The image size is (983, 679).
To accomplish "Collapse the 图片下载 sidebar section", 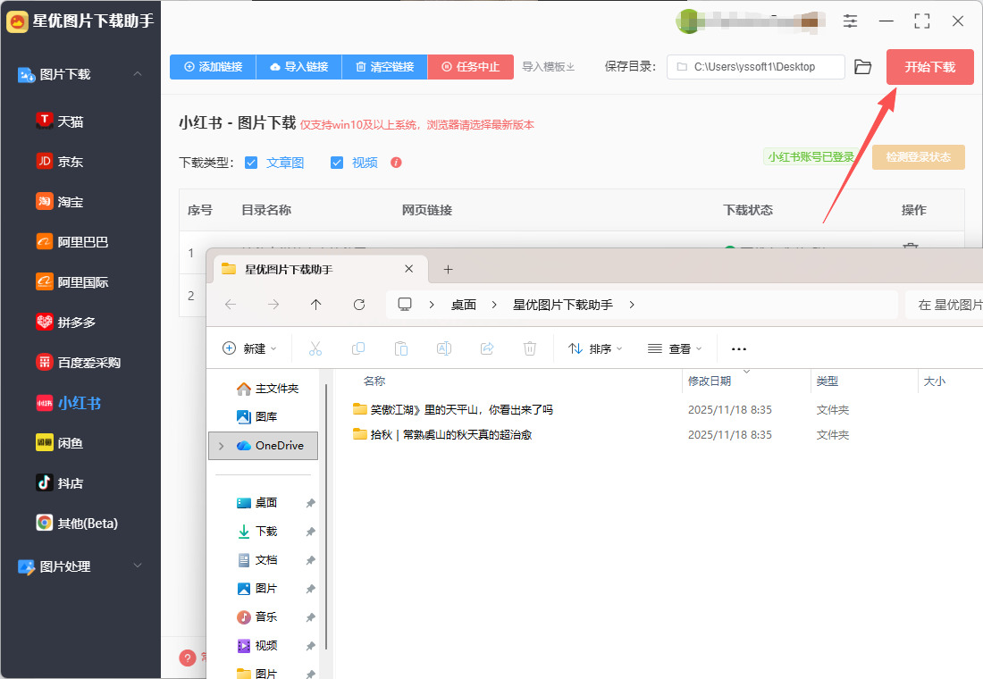I will (x=138, y=74).
